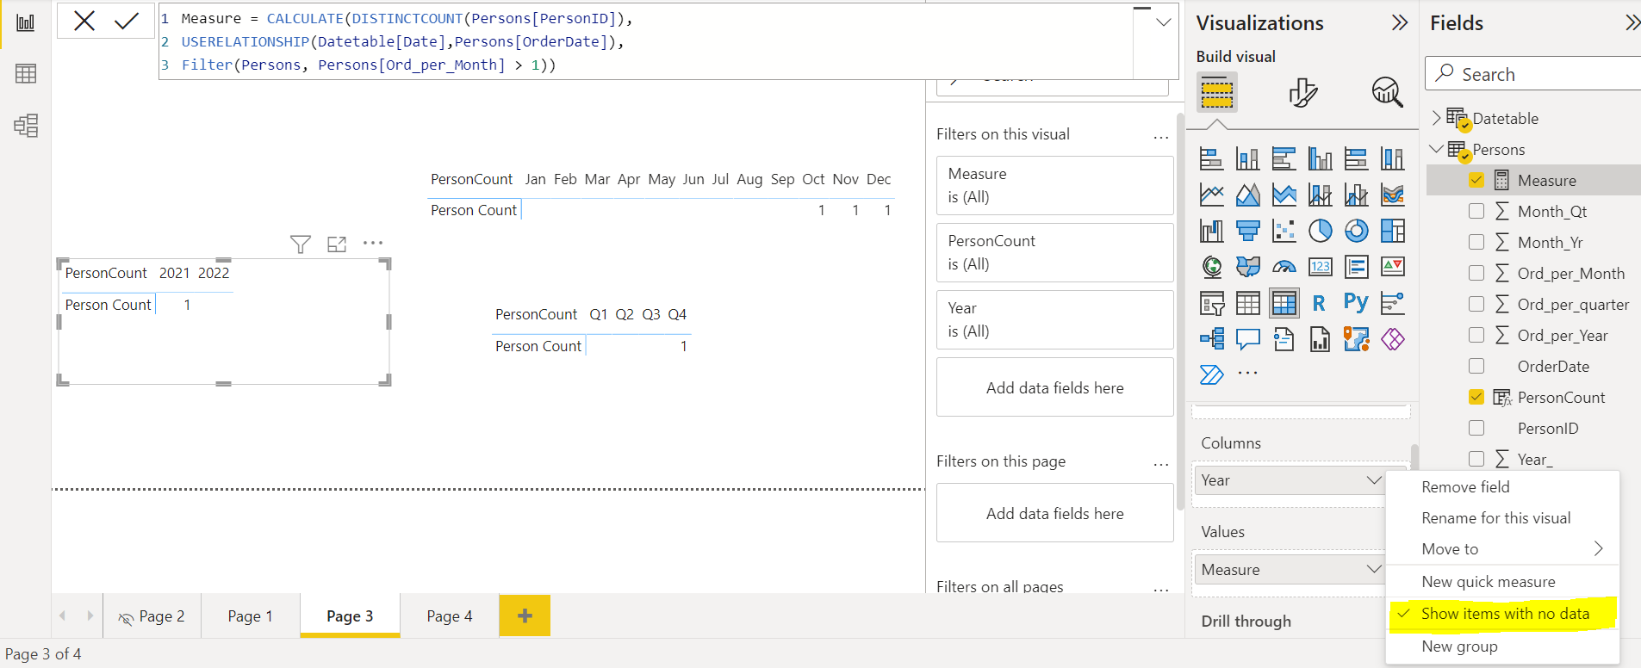The image size is (1641, 668).
Task: Open the PersonCount is (All) filter card
Action: pyautogui.click(x=1054, y=252)
